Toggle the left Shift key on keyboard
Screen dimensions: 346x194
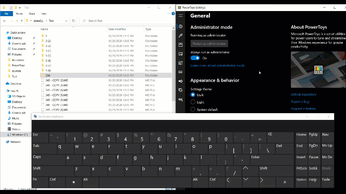(x=53, y=171)
